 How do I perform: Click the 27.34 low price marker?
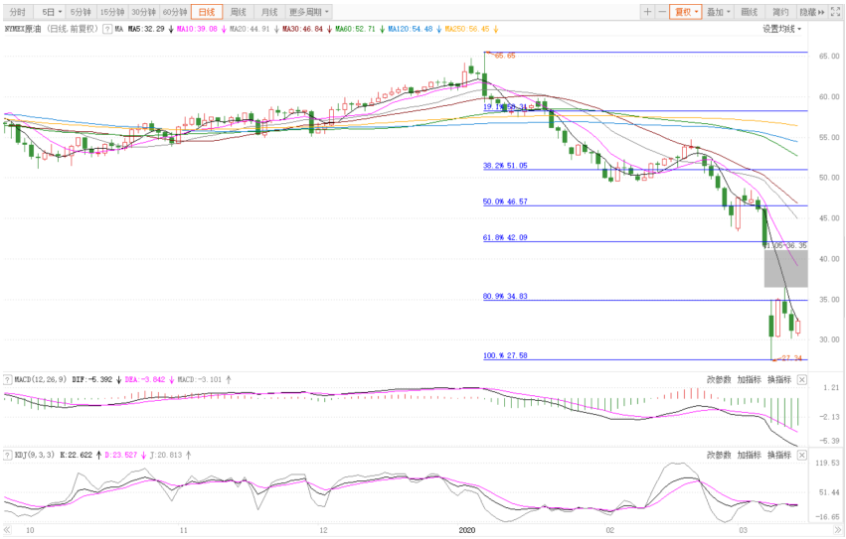coord(791,358)
